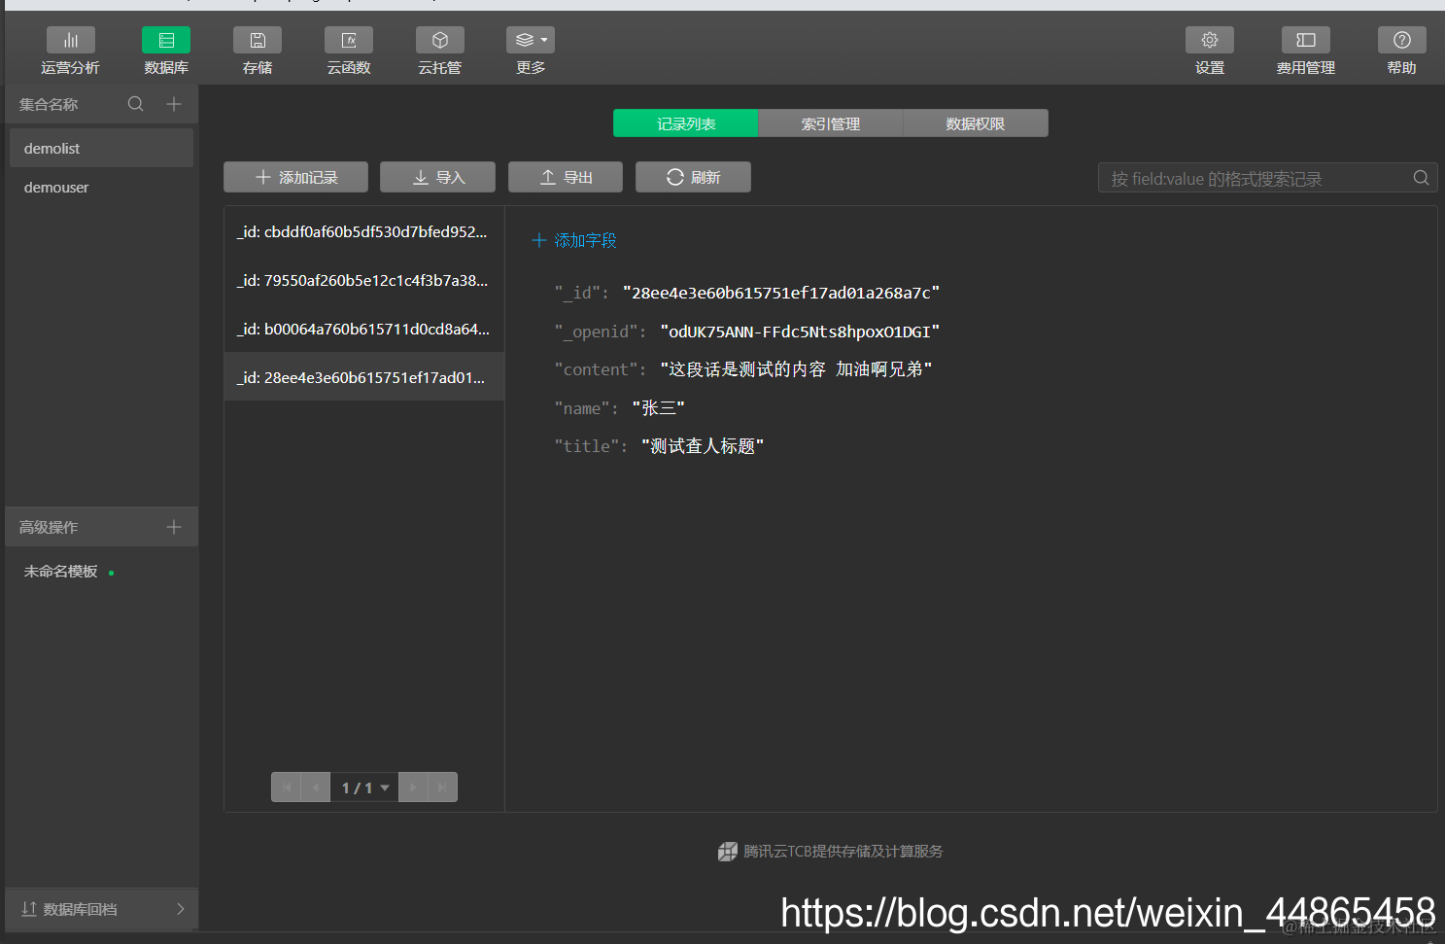Select record _id 28ee4e3e60b615751ef17ad01
The image size is (1445, 944).
(363, 377)
